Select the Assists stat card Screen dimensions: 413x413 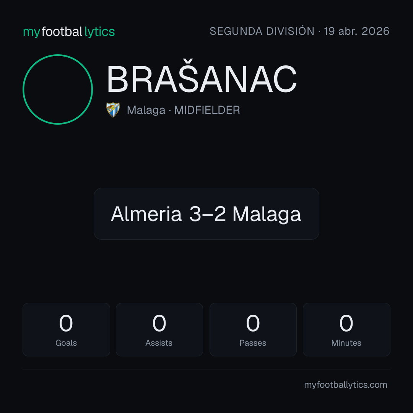[x=159, y=330]
